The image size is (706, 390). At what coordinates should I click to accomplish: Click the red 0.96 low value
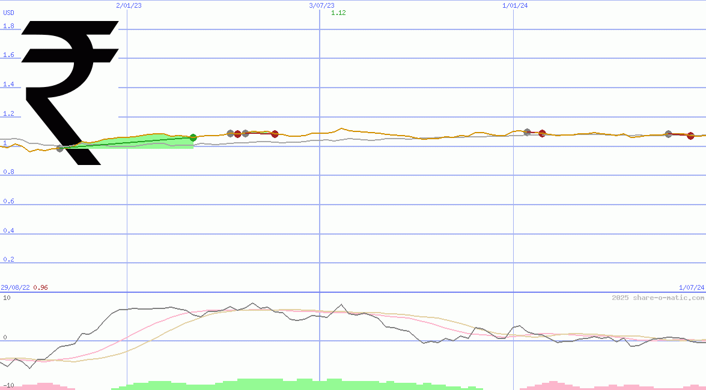(40, 287)
